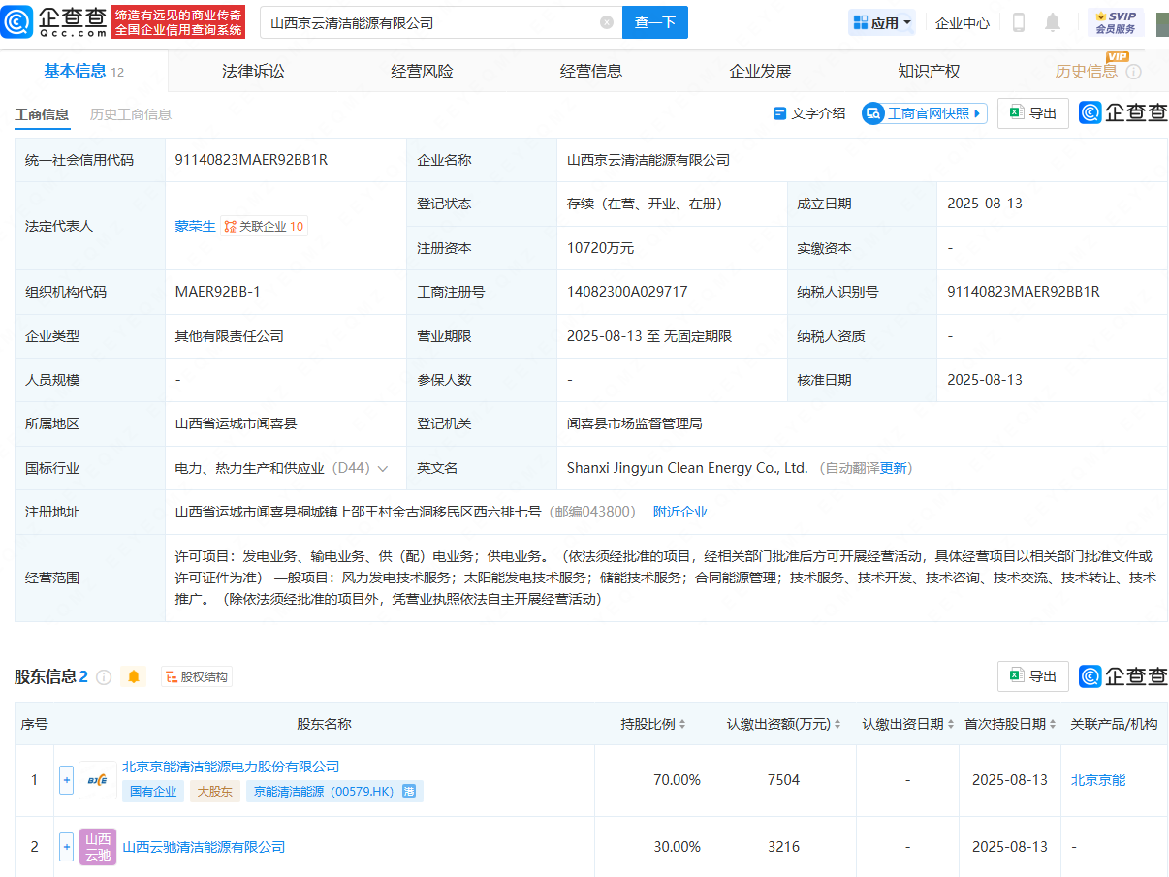Open legal representative 蒙荣生 link
This screenshot has height=877, width=1169.
click(195, 226)
